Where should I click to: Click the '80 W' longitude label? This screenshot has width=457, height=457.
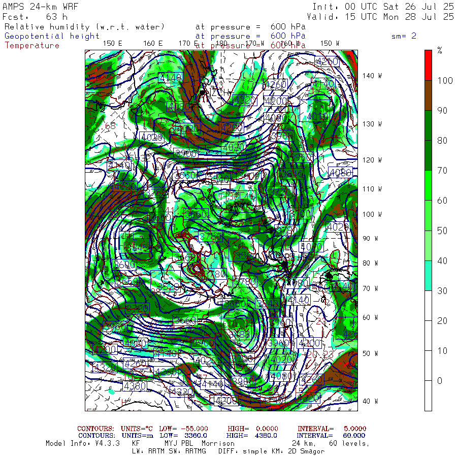(370, 263)
